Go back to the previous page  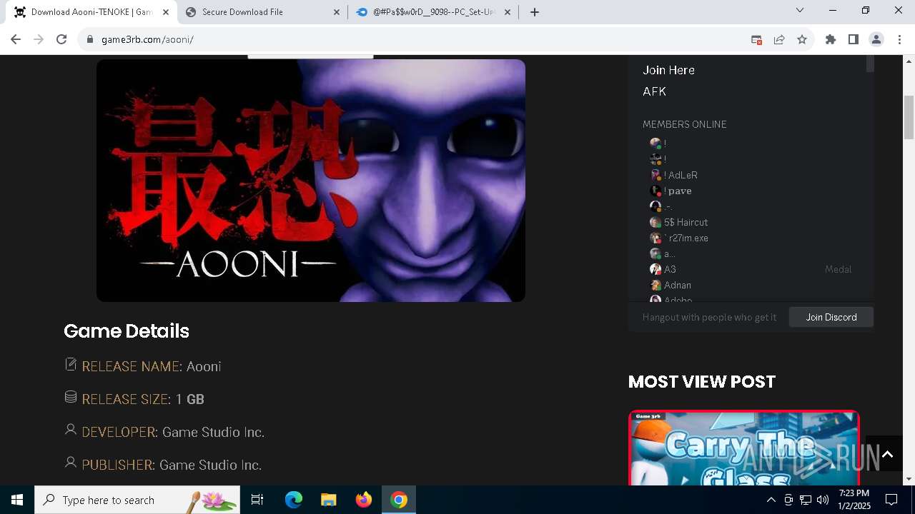click(x=16, y=39)
